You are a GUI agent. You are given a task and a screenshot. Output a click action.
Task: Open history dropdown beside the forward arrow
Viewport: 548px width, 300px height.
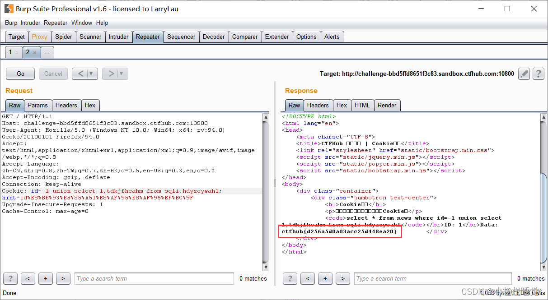click(122, 74)
